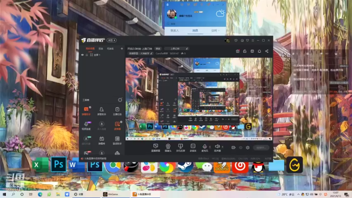Open the hamburger menu in title bar
Screen dimensions: 352x198
253,40
